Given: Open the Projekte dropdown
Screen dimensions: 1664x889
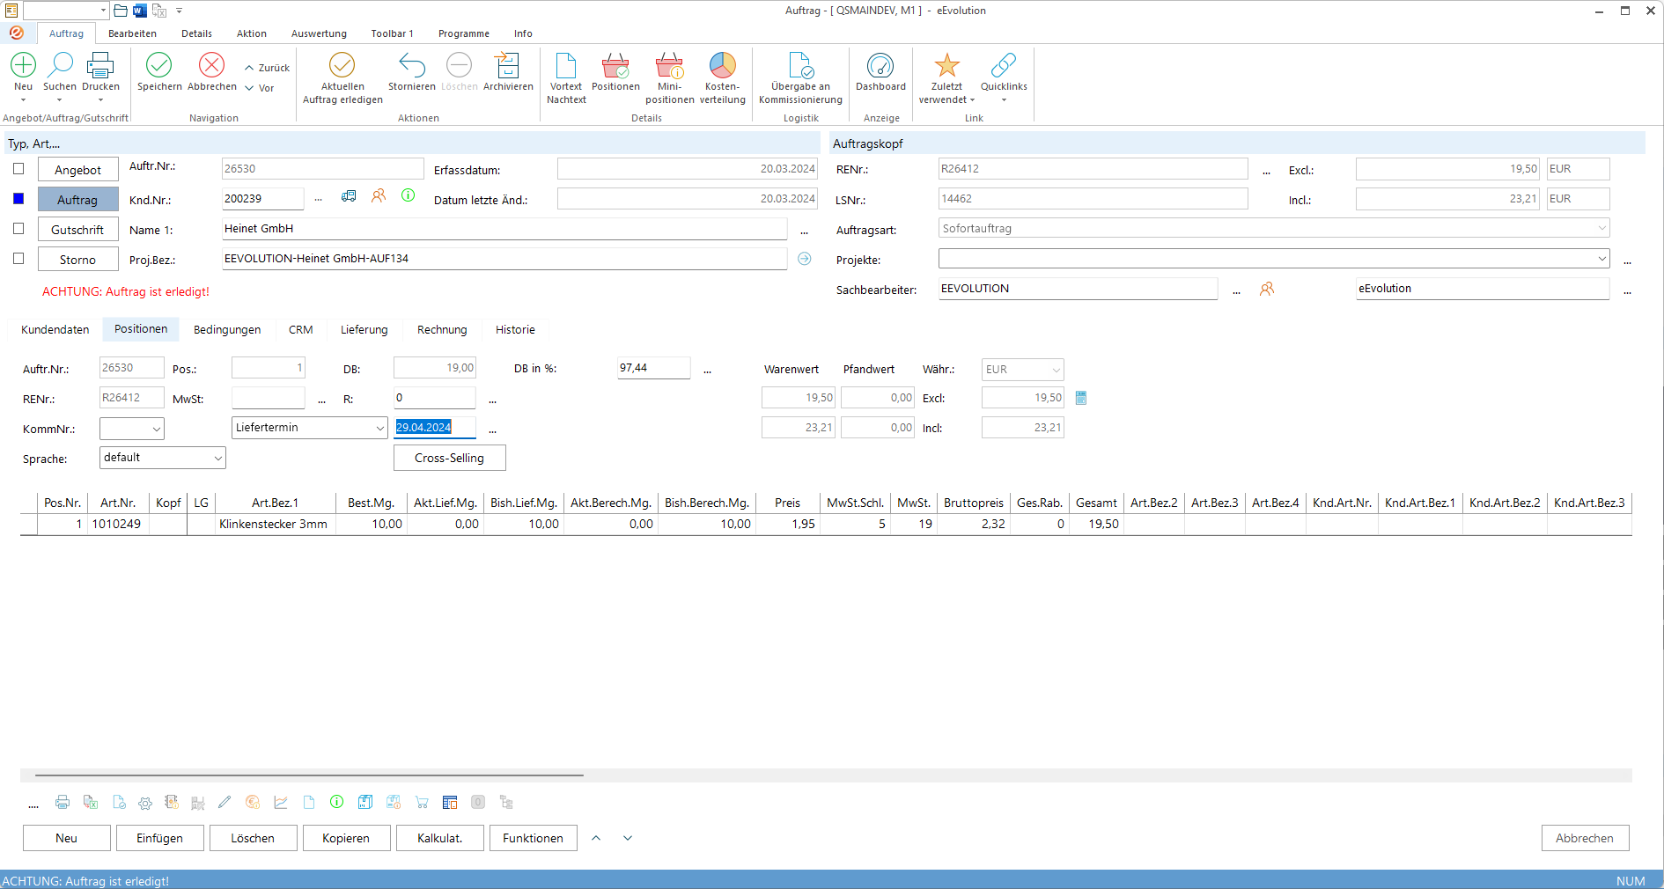Looking at the screenshot, I should (1601, 259).
